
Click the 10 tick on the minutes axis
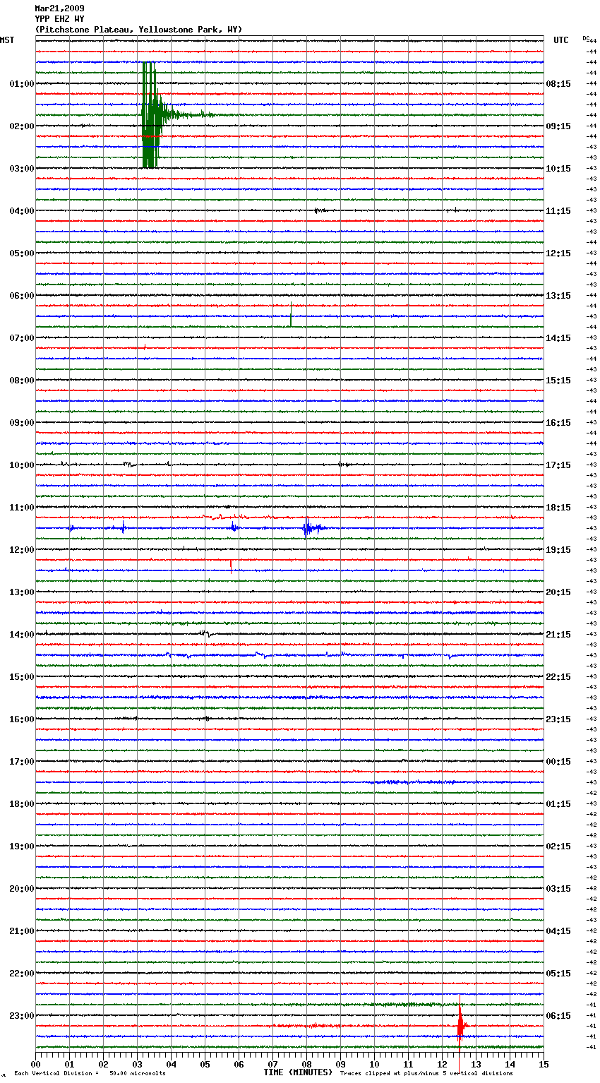(374, 1064)
